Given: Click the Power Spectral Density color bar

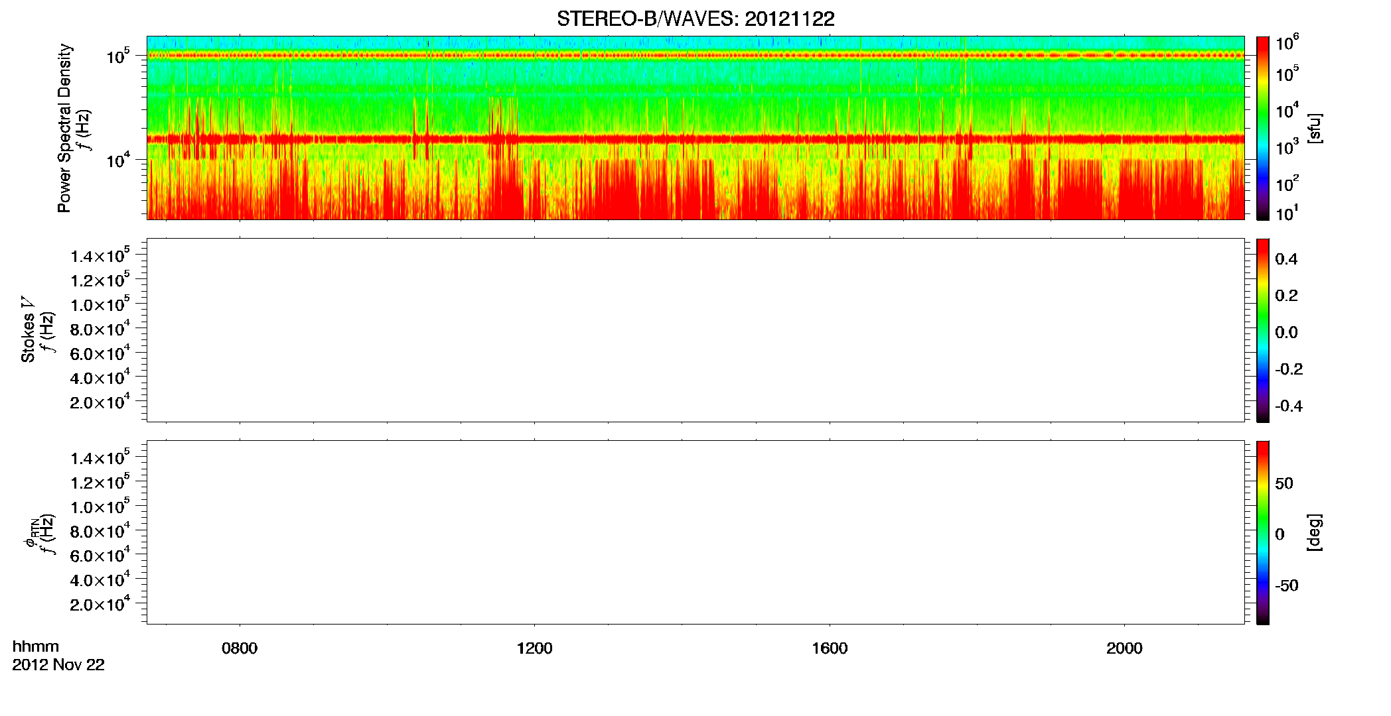Looking at the screenshot, I should click(x=1262, y=128).
